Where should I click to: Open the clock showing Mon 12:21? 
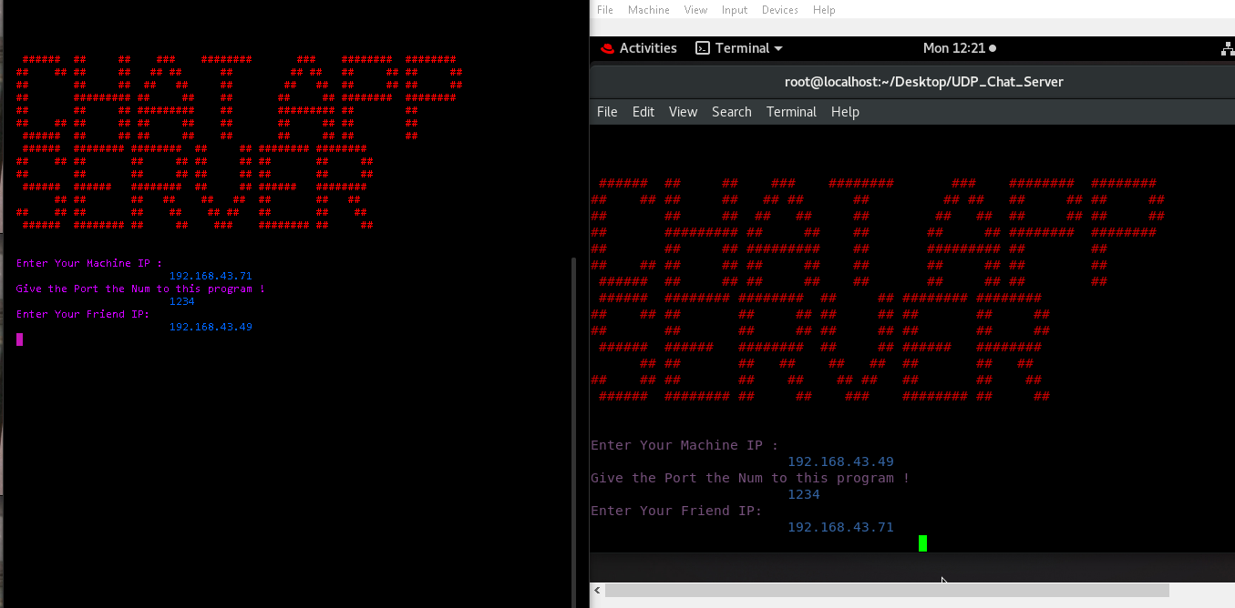click(959, 48)
